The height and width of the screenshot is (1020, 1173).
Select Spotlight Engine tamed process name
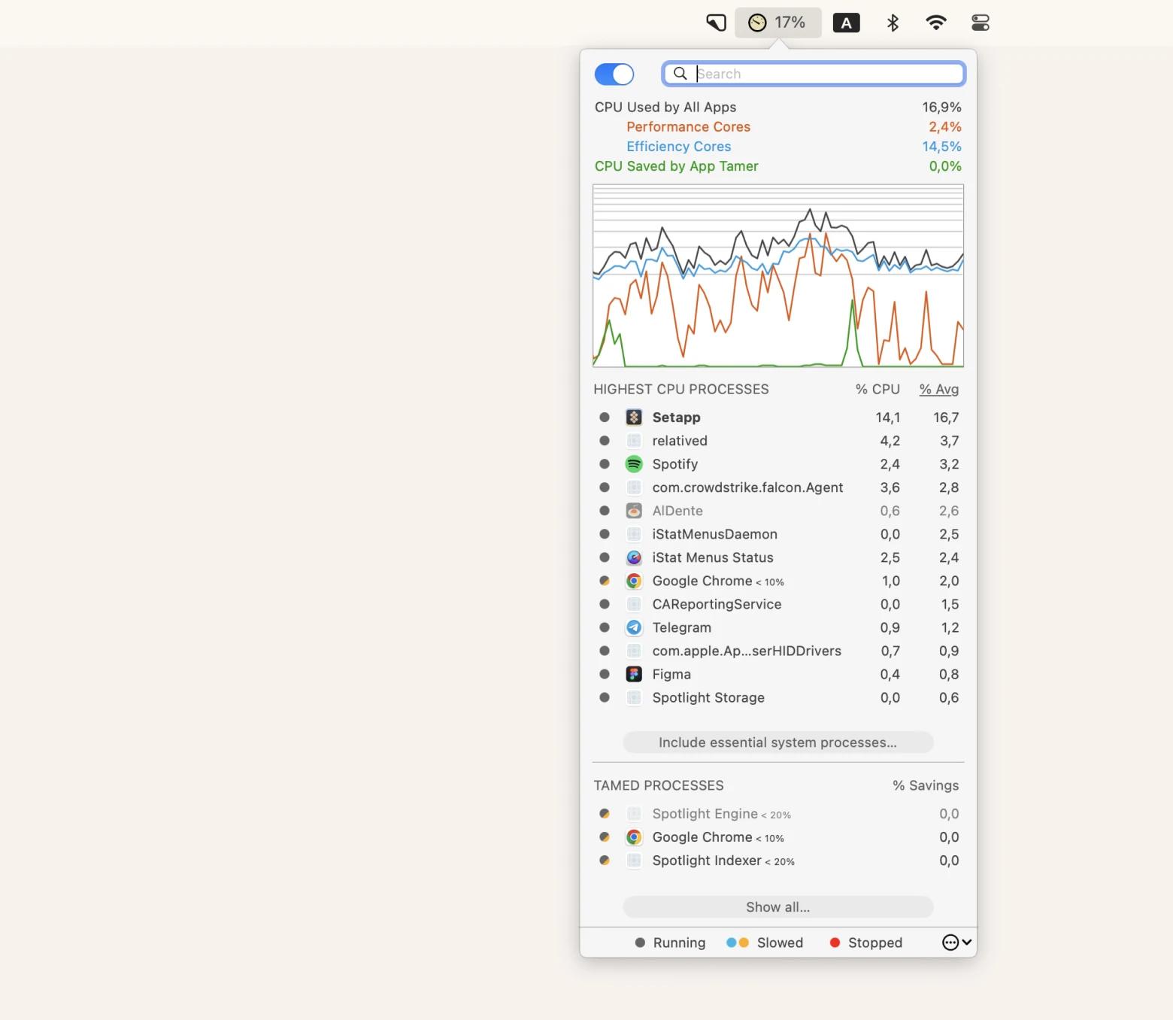tap(705, 813)
